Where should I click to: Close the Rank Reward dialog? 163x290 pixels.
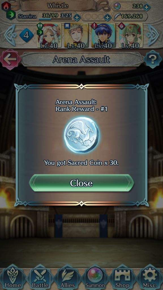[81, 183]
